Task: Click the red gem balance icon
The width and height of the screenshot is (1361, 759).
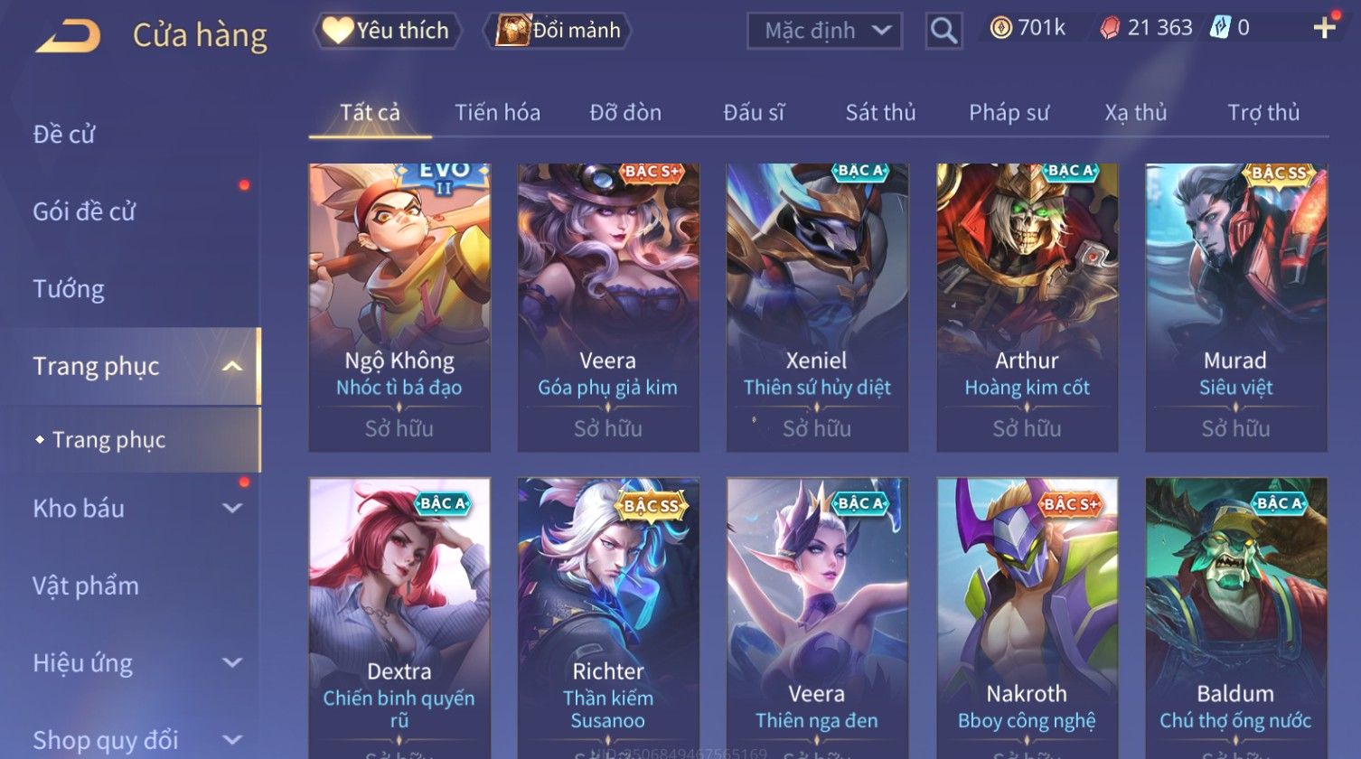Action: (1109, 29)
